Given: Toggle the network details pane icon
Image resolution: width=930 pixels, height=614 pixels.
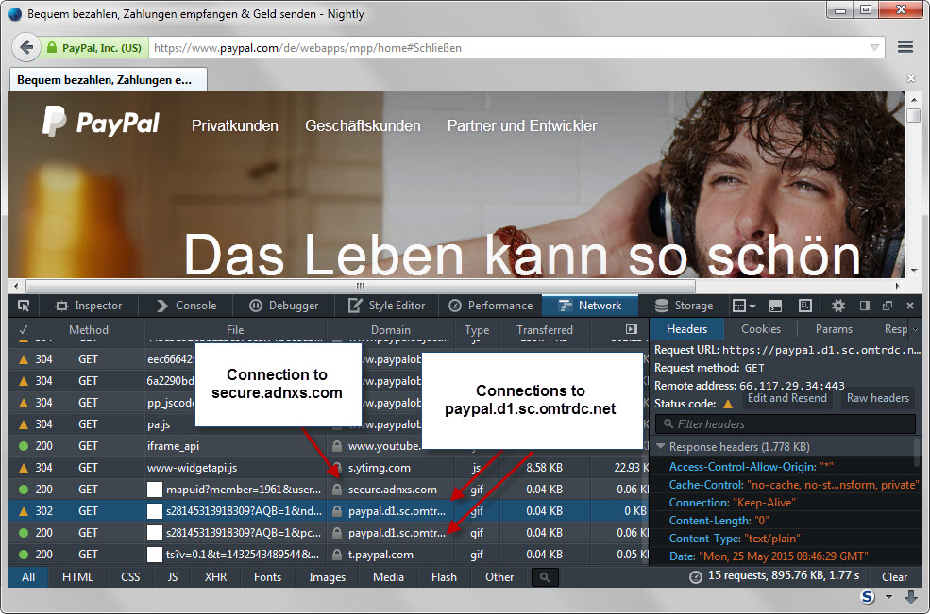Looking at the screenshot, I should 632,329.
